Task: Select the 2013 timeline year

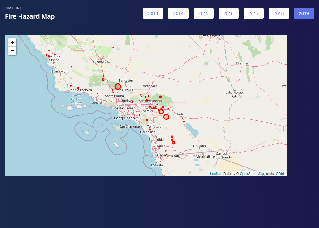Action: coord(153,13)
